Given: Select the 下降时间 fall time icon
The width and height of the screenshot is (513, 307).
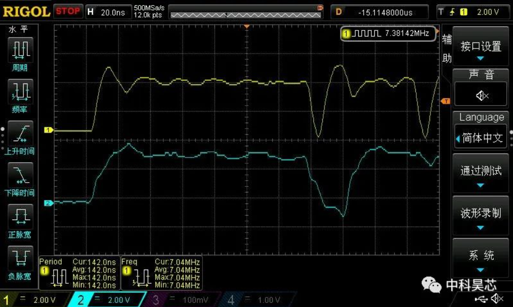Looking at the screenshot, I should (20, 174).
